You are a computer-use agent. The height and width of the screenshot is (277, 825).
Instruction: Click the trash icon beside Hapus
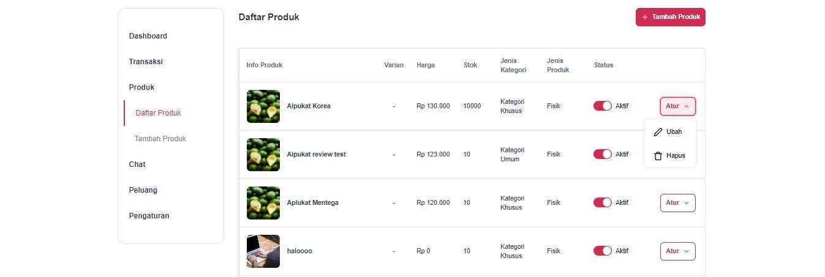658,156
